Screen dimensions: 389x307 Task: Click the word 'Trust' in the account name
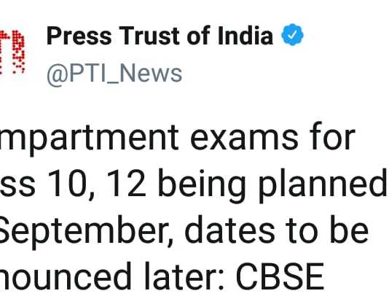[150, 36]
